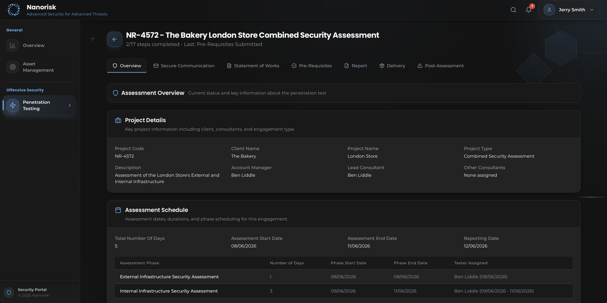Open the Delivery tab
The height and width of the screenshot is (303, 607).
click(392, 66)
